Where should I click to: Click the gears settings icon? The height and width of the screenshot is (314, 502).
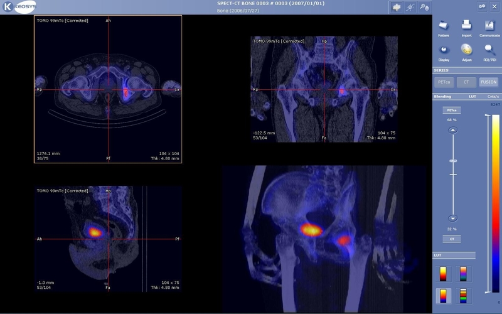pyautogui.click(x=482, y=6)
